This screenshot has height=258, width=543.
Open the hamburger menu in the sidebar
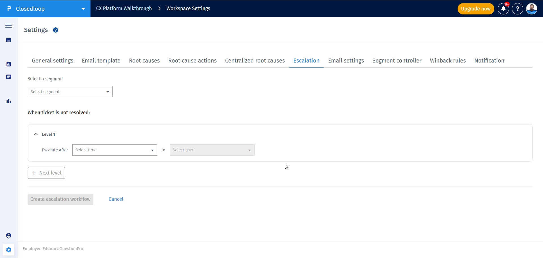click(8, 26)
